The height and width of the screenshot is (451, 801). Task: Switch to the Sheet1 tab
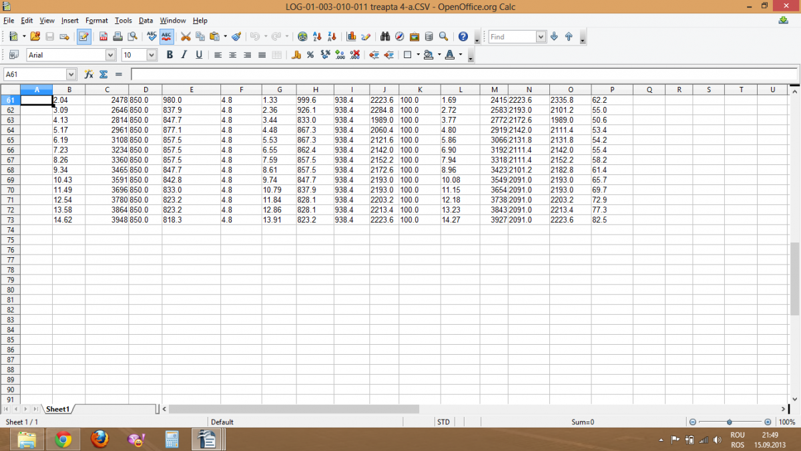(x=57, y=409)
